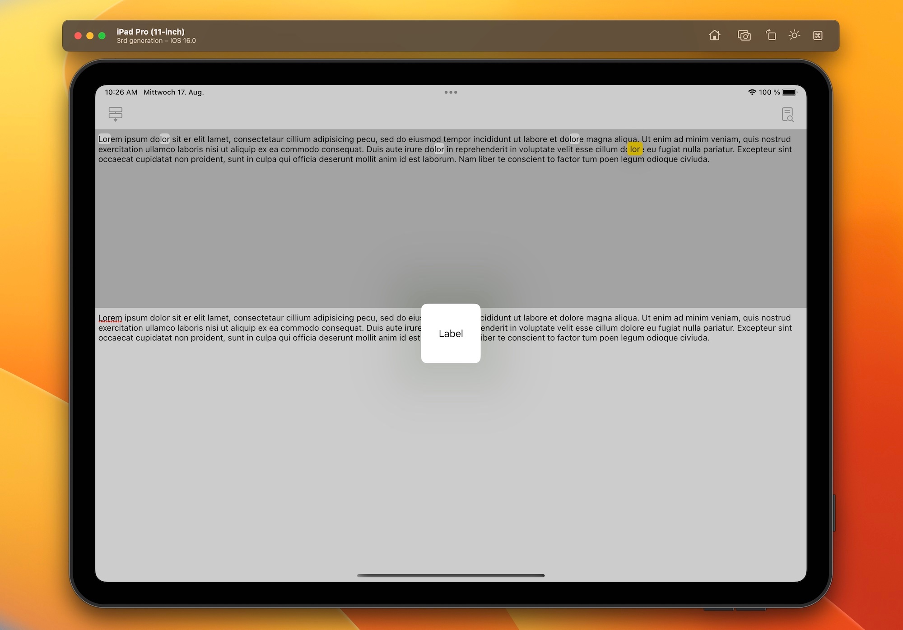Close the simulator window with red button
The height and width of the screenshot is (630, 903).
[x=78, y=36]
